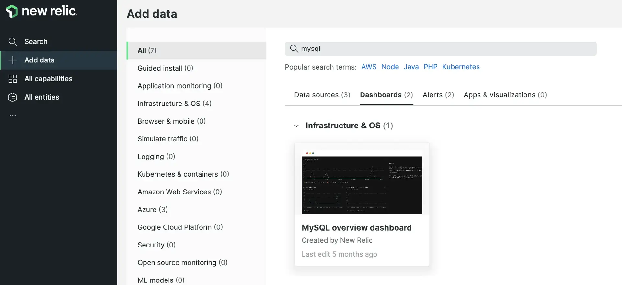Switch to the Alerts (2) tab

coord(438,95)
